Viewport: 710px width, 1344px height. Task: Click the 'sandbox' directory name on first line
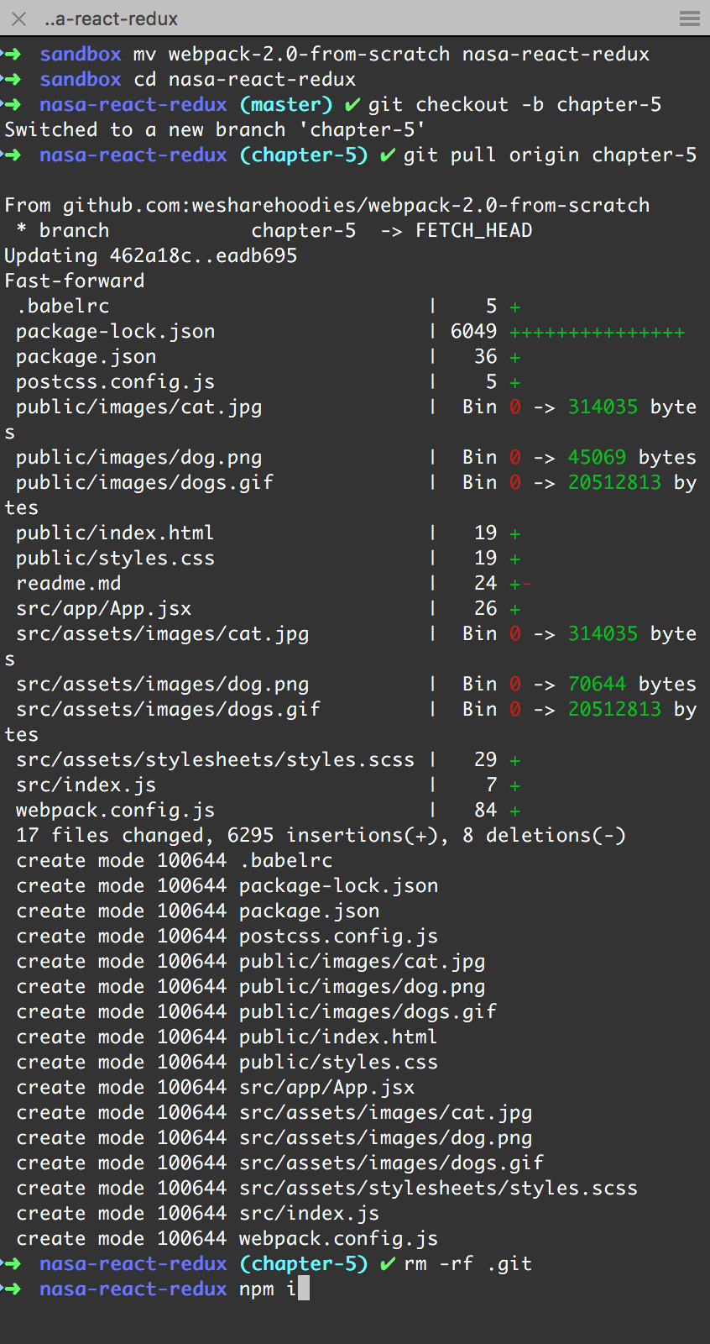click(81, 55)
